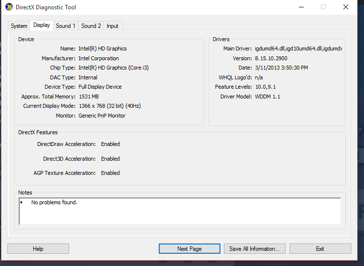
Task: Close the DirectX Diagnostic Tool window
Action: tap(346, 7)
